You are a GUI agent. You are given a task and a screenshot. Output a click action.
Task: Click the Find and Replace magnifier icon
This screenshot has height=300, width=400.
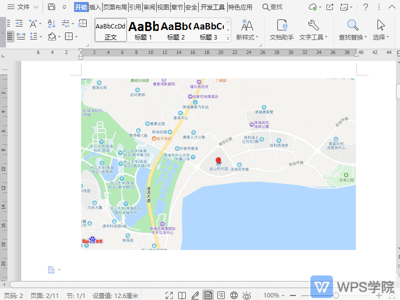(x=352, y=26)
